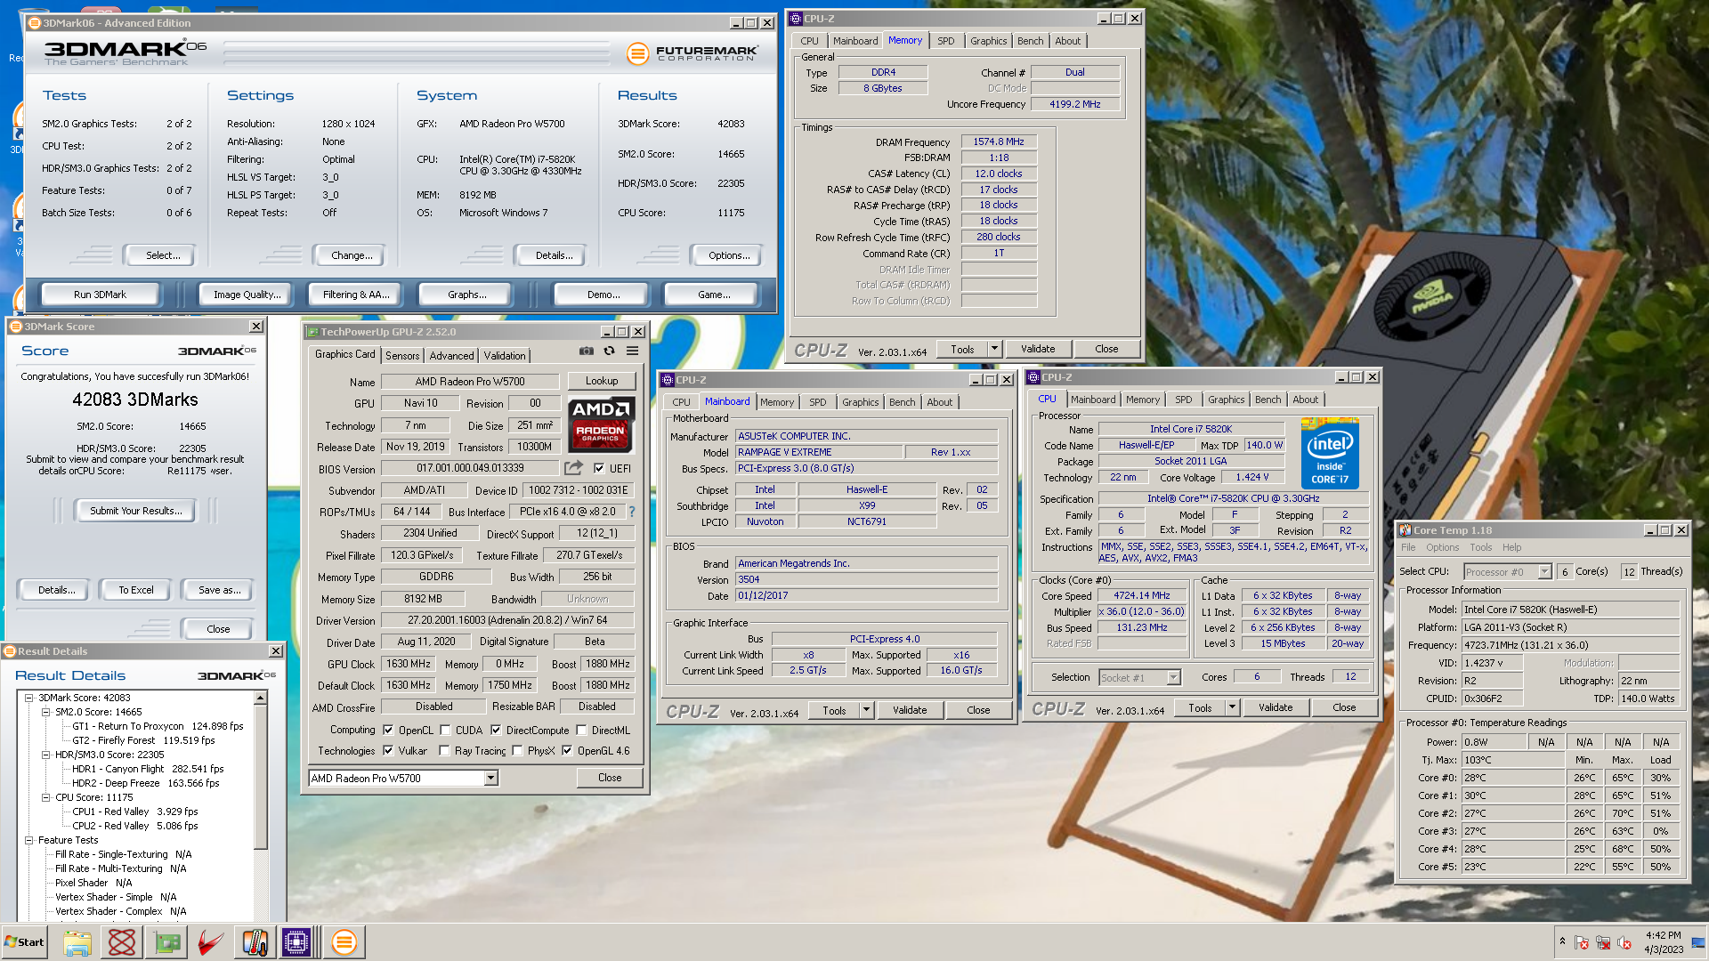Take a GPU-Z screenshot with camera icon
The width and height of the screenshot is (1709, 961).
[x=586, y=351]
